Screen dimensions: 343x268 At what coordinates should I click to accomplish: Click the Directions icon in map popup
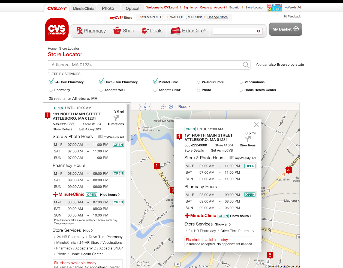pyautogui.click(x=248, y=139)
